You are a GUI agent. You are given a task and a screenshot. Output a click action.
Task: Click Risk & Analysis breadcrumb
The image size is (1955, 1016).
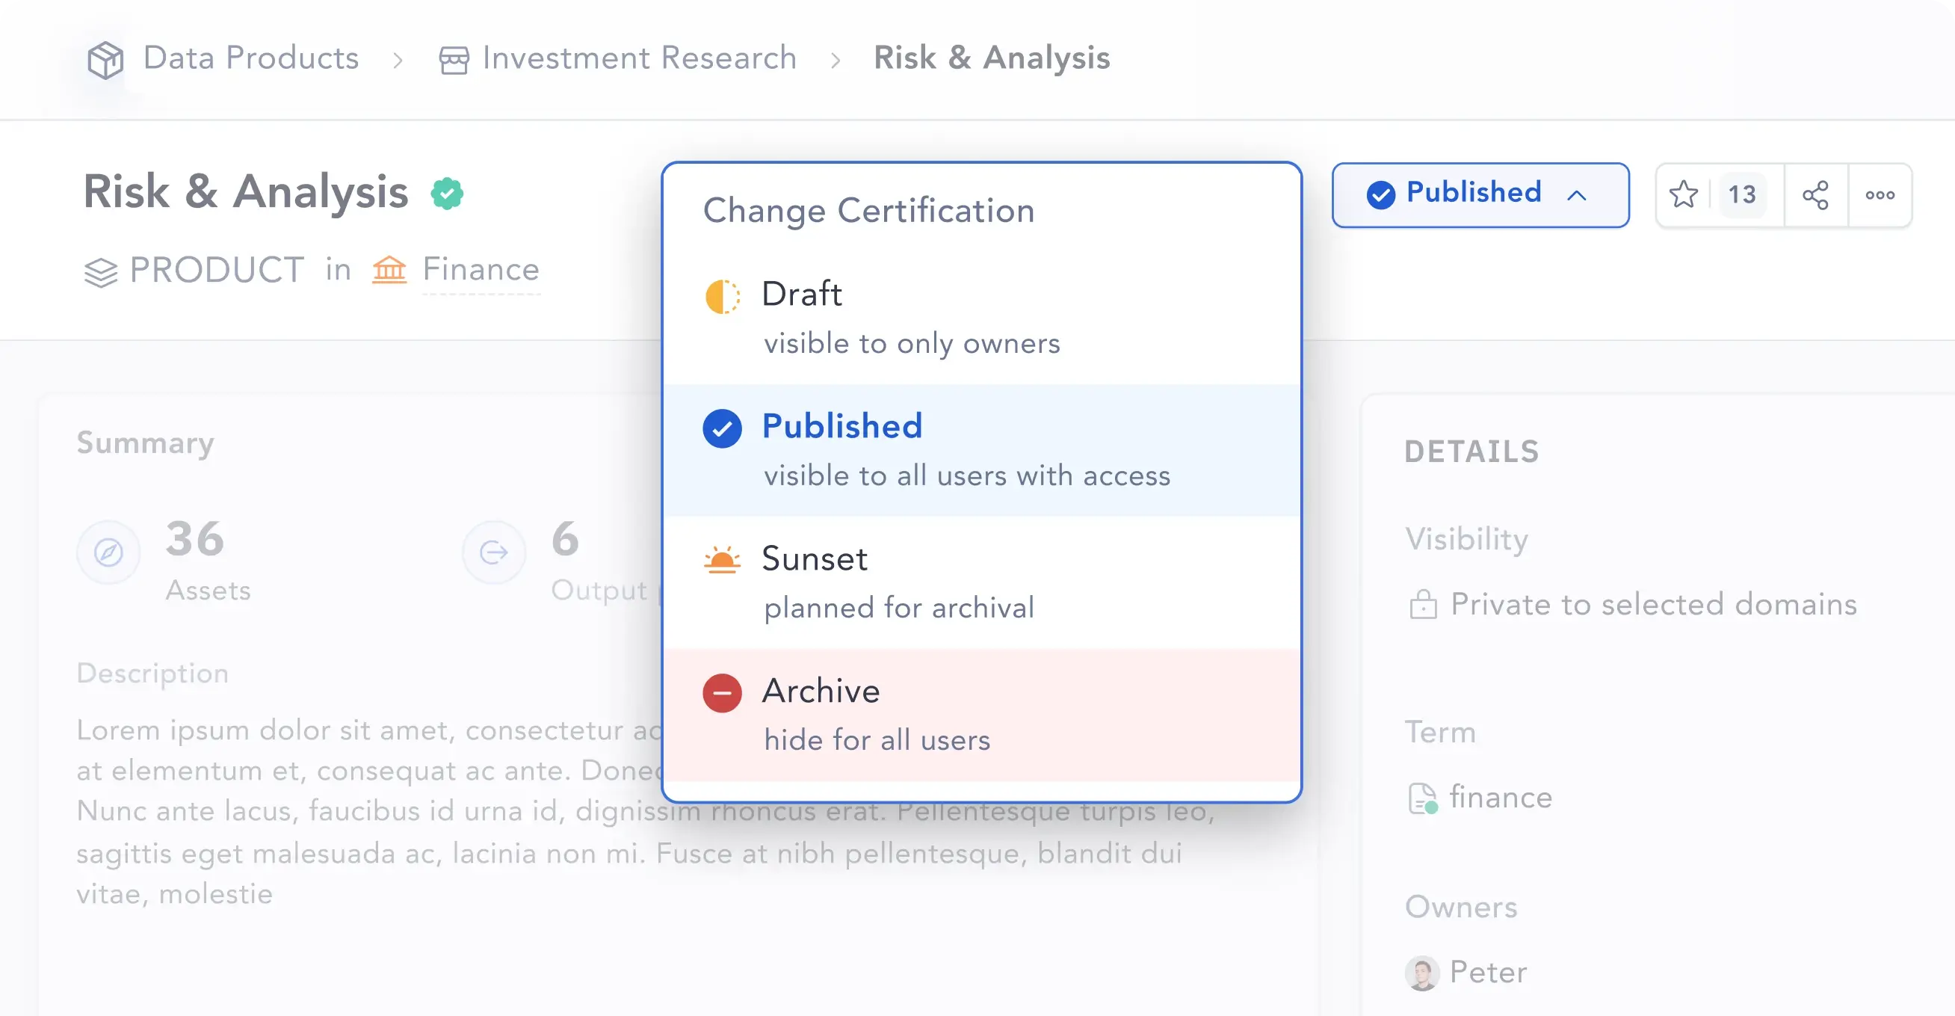tap(992, 58)
